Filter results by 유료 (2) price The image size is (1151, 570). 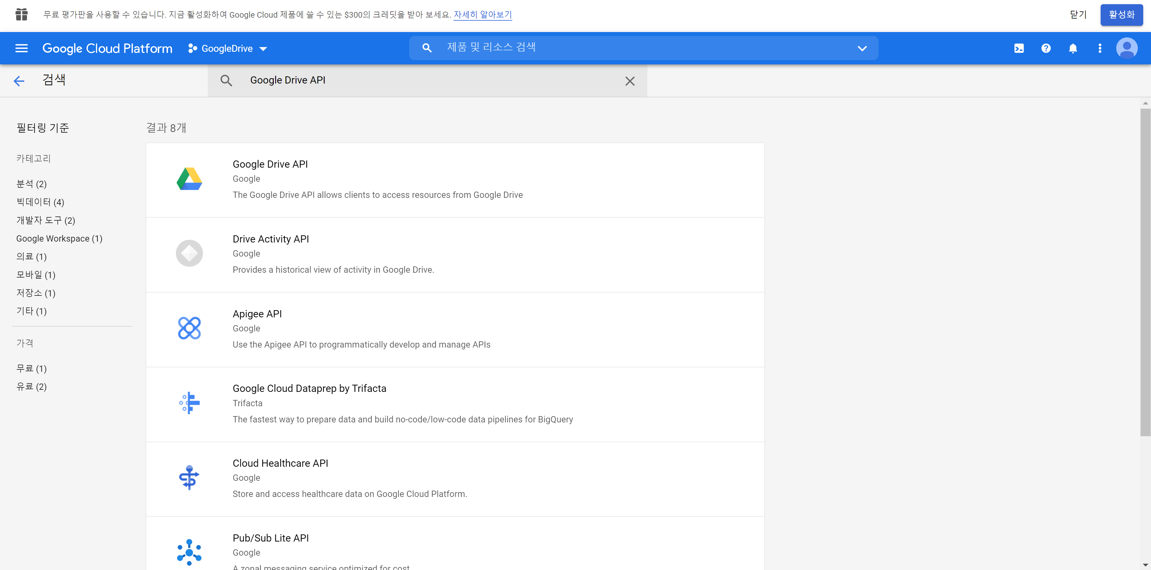31,386
